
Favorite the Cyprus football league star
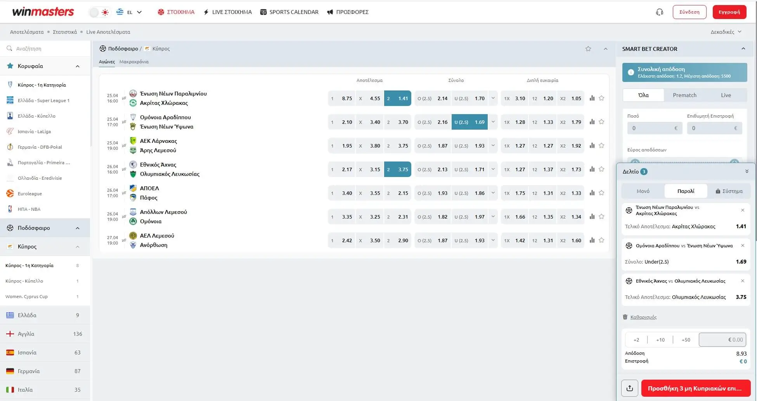click(588, 49)
